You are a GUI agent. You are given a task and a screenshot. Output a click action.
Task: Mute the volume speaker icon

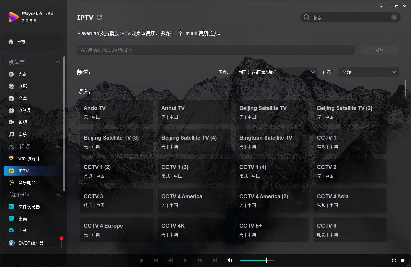click(230, 260)
